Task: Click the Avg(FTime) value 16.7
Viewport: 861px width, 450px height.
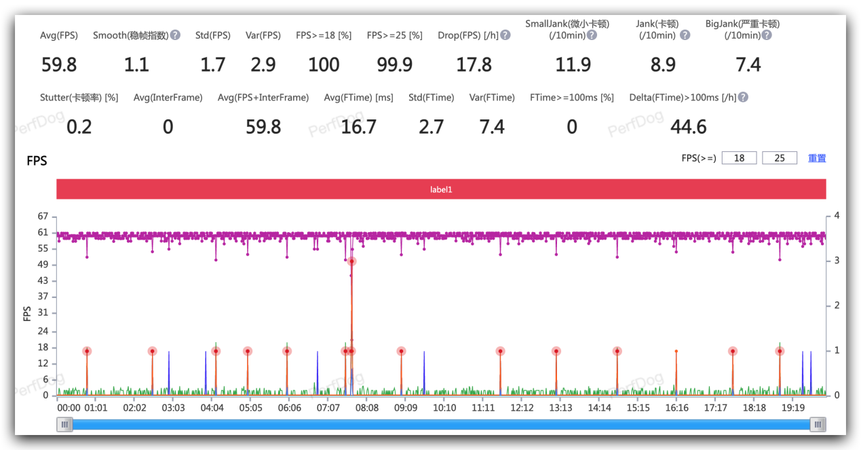Action: point(359,127)
